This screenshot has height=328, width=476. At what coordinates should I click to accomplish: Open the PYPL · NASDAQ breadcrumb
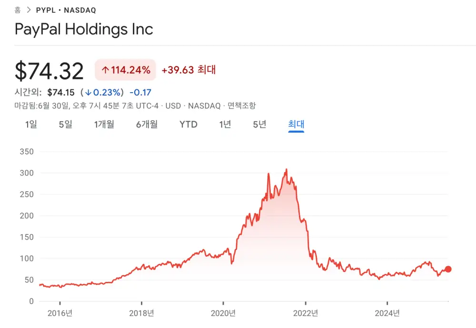coord(67,10)
